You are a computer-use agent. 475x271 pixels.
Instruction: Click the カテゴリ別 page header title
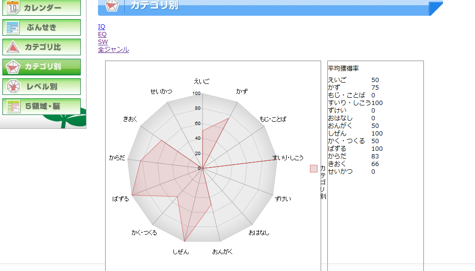[154, 5]
